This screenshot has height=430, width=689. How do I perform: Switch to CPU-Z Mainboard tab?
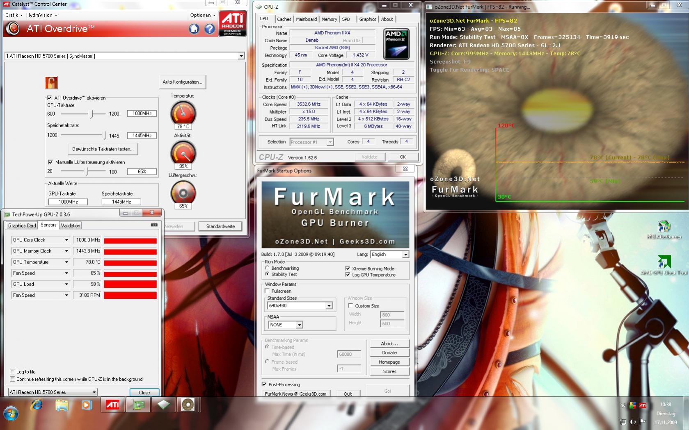pyautogui.click(x=307, y=19)
